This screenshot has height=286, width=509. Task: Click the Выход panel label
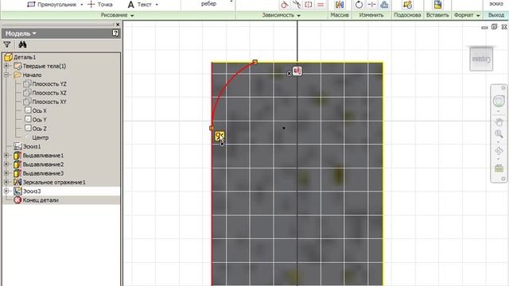[496, 15]
